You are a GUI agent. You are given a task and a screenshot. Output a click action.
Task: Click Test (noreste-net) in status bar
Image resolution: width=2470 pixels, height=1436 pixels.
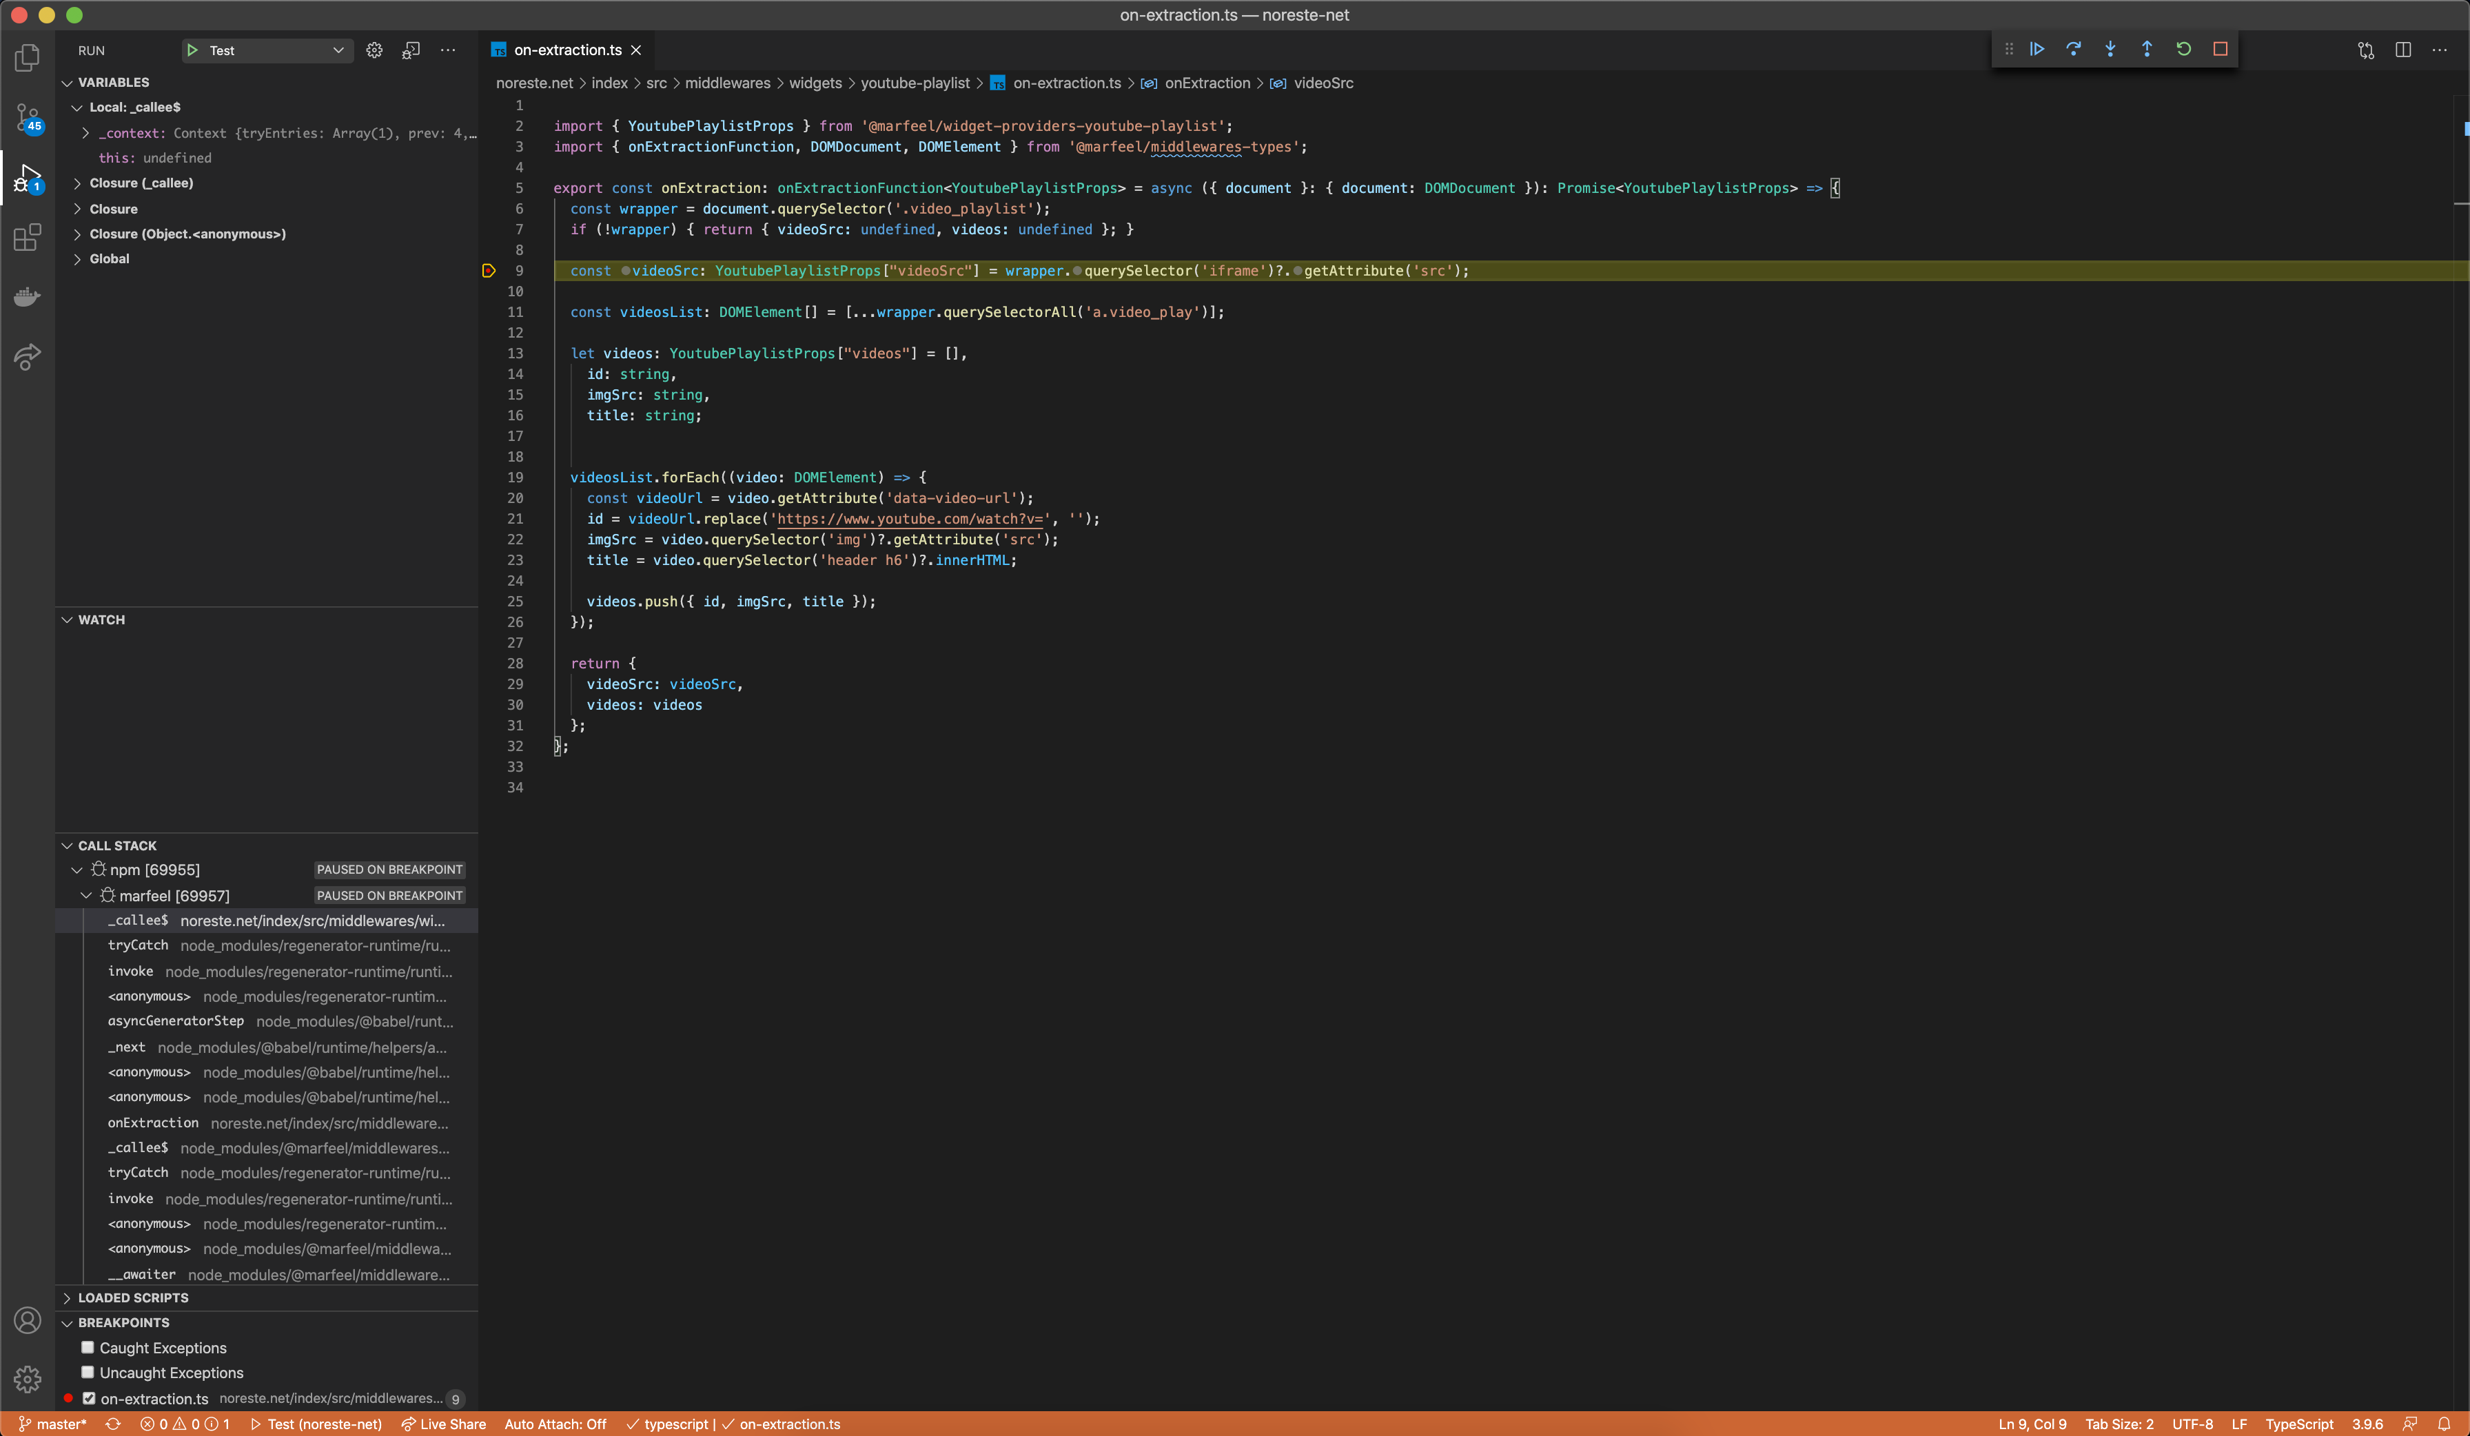(x=316, y=1424)
